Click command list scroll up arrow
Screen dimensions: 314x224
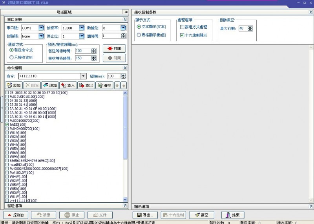[125, 93]
